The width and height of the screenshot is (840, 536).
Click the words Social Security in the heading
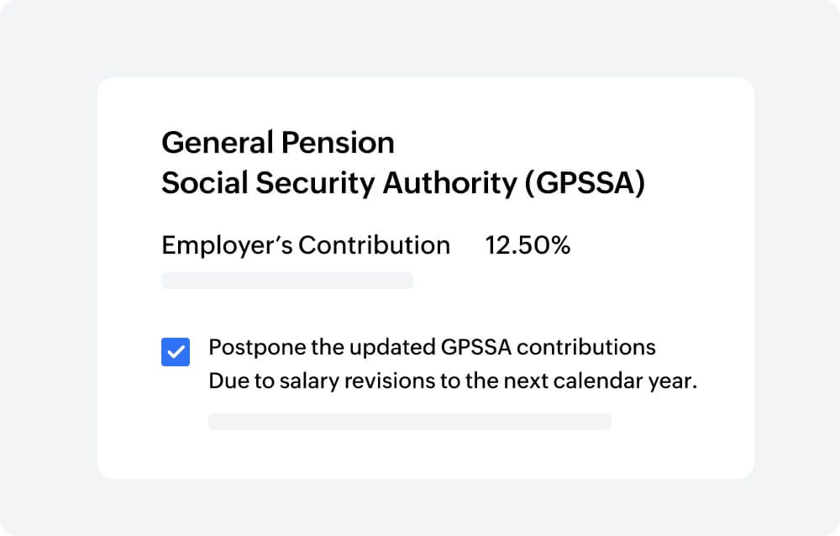click(268, 183)
